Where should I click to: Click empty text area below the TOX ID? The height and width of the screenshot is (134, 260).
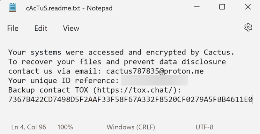(130, 112)
